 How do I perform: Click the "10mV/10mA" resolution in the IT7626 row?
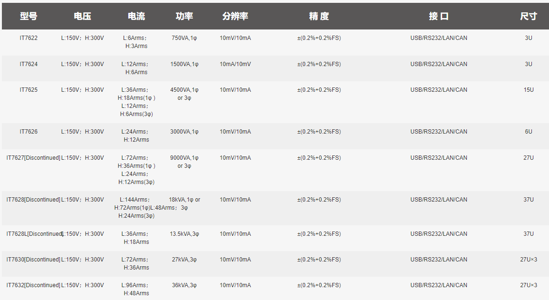pos(235,132)
